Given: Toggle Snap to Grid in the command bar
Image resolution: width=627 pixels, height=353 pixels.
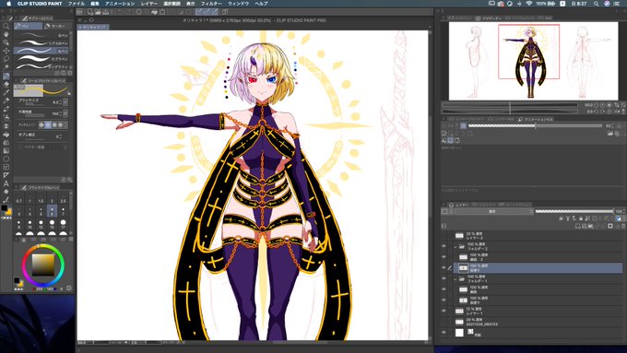Looking at the screenshot, I should click(x=215, y=12).
